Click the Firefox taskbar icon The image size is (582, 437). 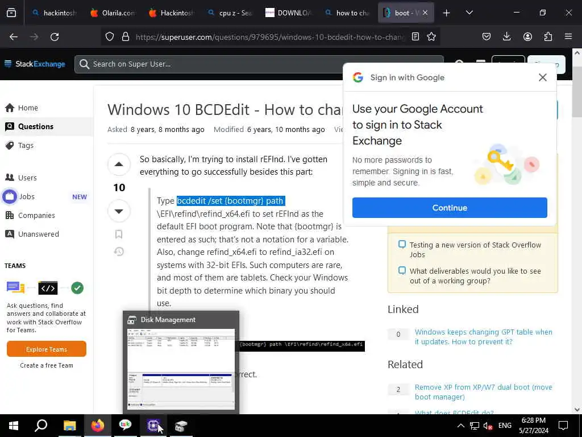click(98, 426)
